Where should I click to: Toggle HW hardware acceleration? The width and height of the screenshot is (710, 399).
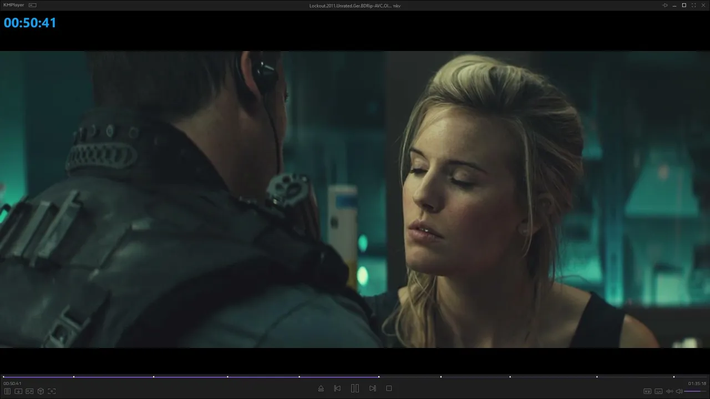tap(647, 391)
